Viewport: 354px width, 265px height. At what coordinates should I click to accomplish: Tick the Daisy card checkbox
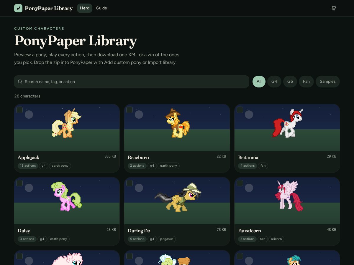(19, 183)
